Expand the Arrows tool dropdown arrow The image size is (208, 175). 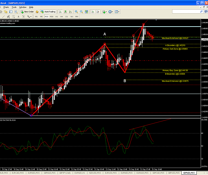click(x=31, y=17)
